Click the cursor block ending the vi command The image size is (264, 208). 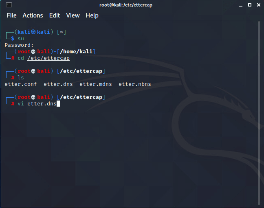59,104
